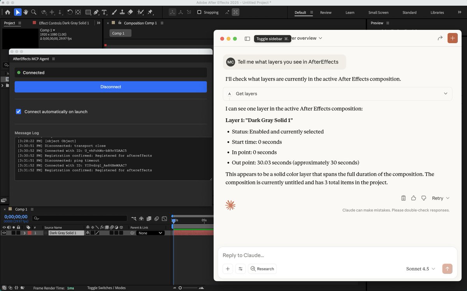Screen dimensions: 467x291
Task: Adjust the timeline zoom slider at bottom
Action: [x=180, y=288]
